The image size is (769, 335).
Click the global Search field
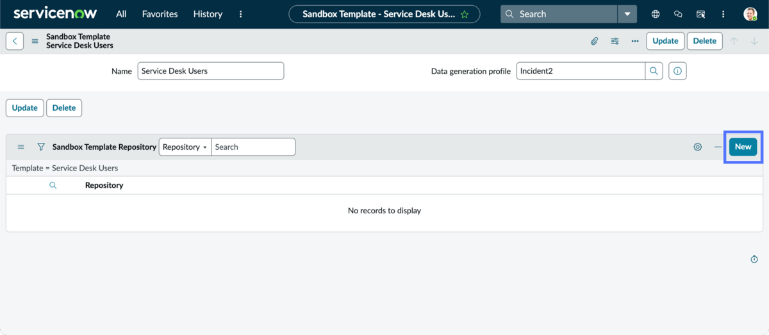(559, 14)
